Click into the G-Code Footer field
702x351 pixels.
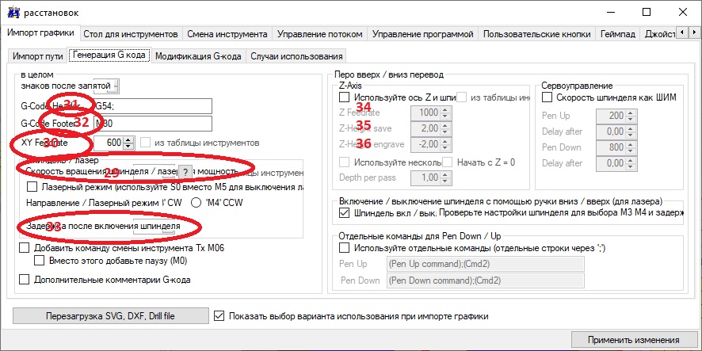(x=152, y=124)
